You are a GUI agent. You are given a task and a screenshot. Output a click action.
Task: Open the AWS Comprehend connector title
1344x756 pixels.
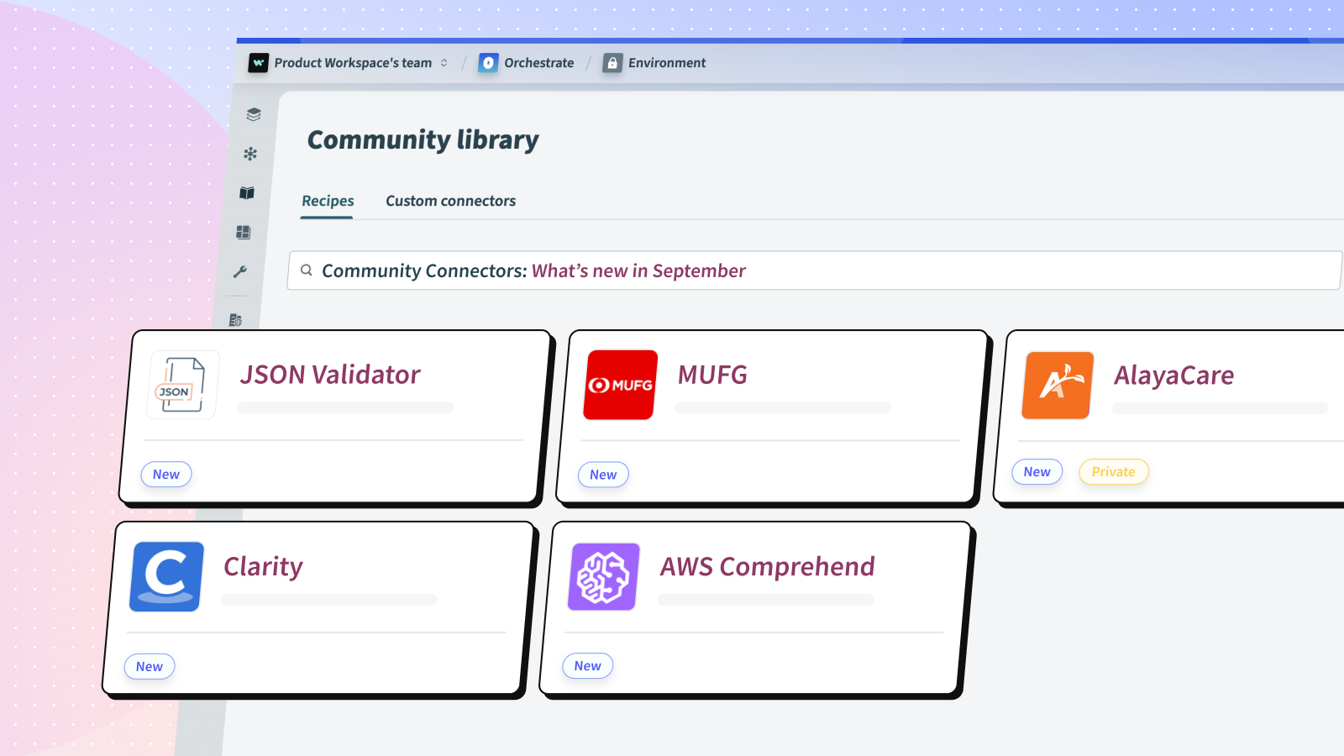pyautogui.click(x=767, y=567)
